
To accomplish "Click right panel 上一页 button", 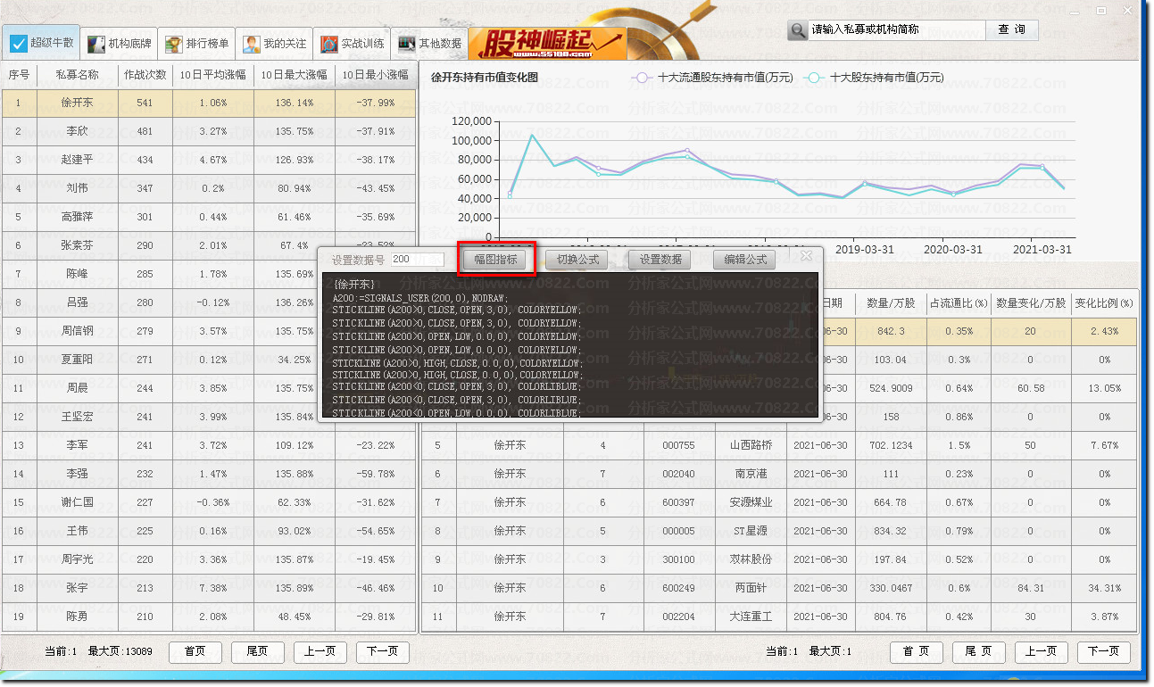I will (x=1041, y=652).
